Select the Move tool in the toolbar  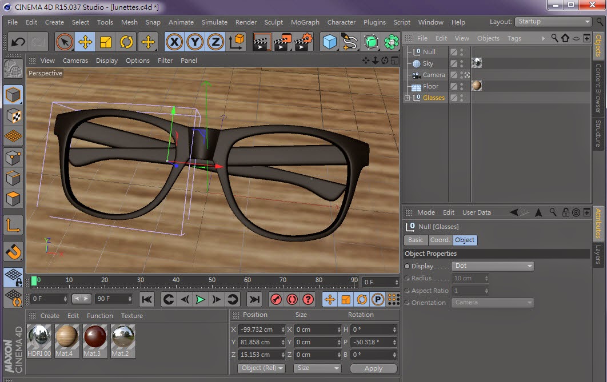(x=85, y=42)
